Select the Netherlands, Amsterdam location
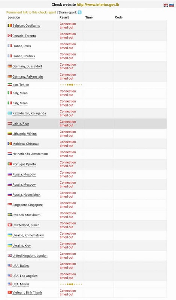The width and height of the screenshot is (176, 300). point(30,154)
